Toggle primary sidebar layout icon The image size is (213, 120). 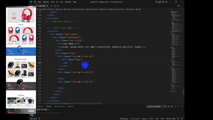pos(156,2)
